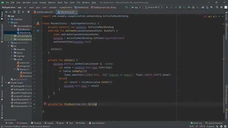This screenshot has width=228, height=128.
Task: Toggle the Structure side tool window
Action: pyautogui.click(x=2, y=81)
